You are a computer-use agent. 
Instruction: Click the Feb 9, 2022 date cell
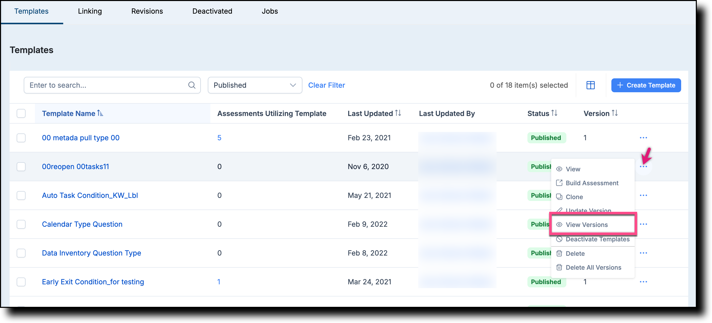(x=367, y=224)
